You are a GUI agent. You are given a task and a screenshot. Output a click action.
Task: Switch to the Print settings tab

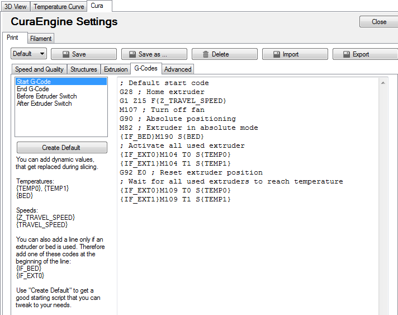click(15, 37)
